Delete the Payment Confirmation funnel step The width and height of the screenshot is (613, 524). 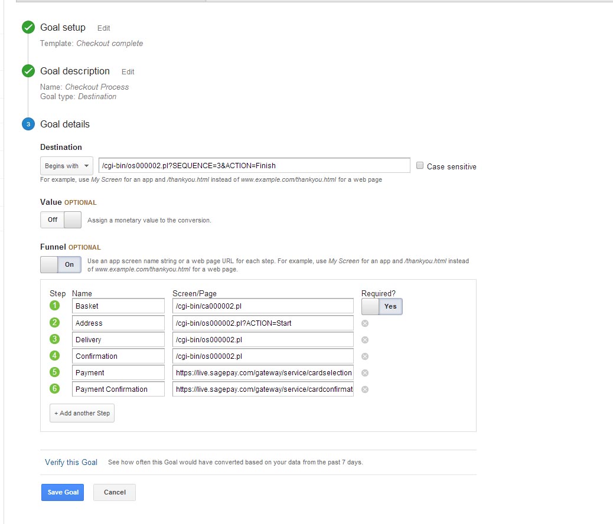click(365, 389)
